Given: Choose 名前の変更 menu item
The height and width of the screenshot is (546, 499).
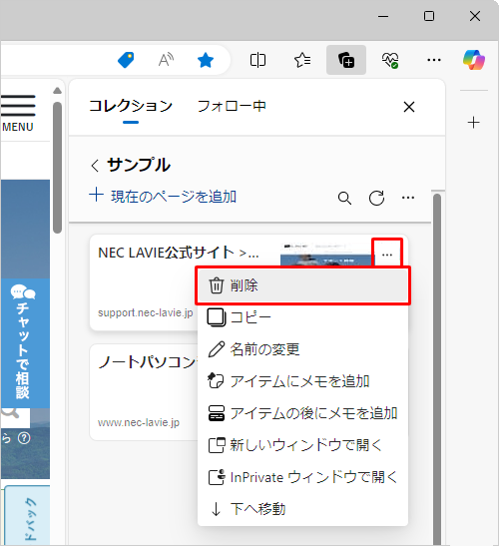Looking at the screenshot, I should tap(303, 349).
